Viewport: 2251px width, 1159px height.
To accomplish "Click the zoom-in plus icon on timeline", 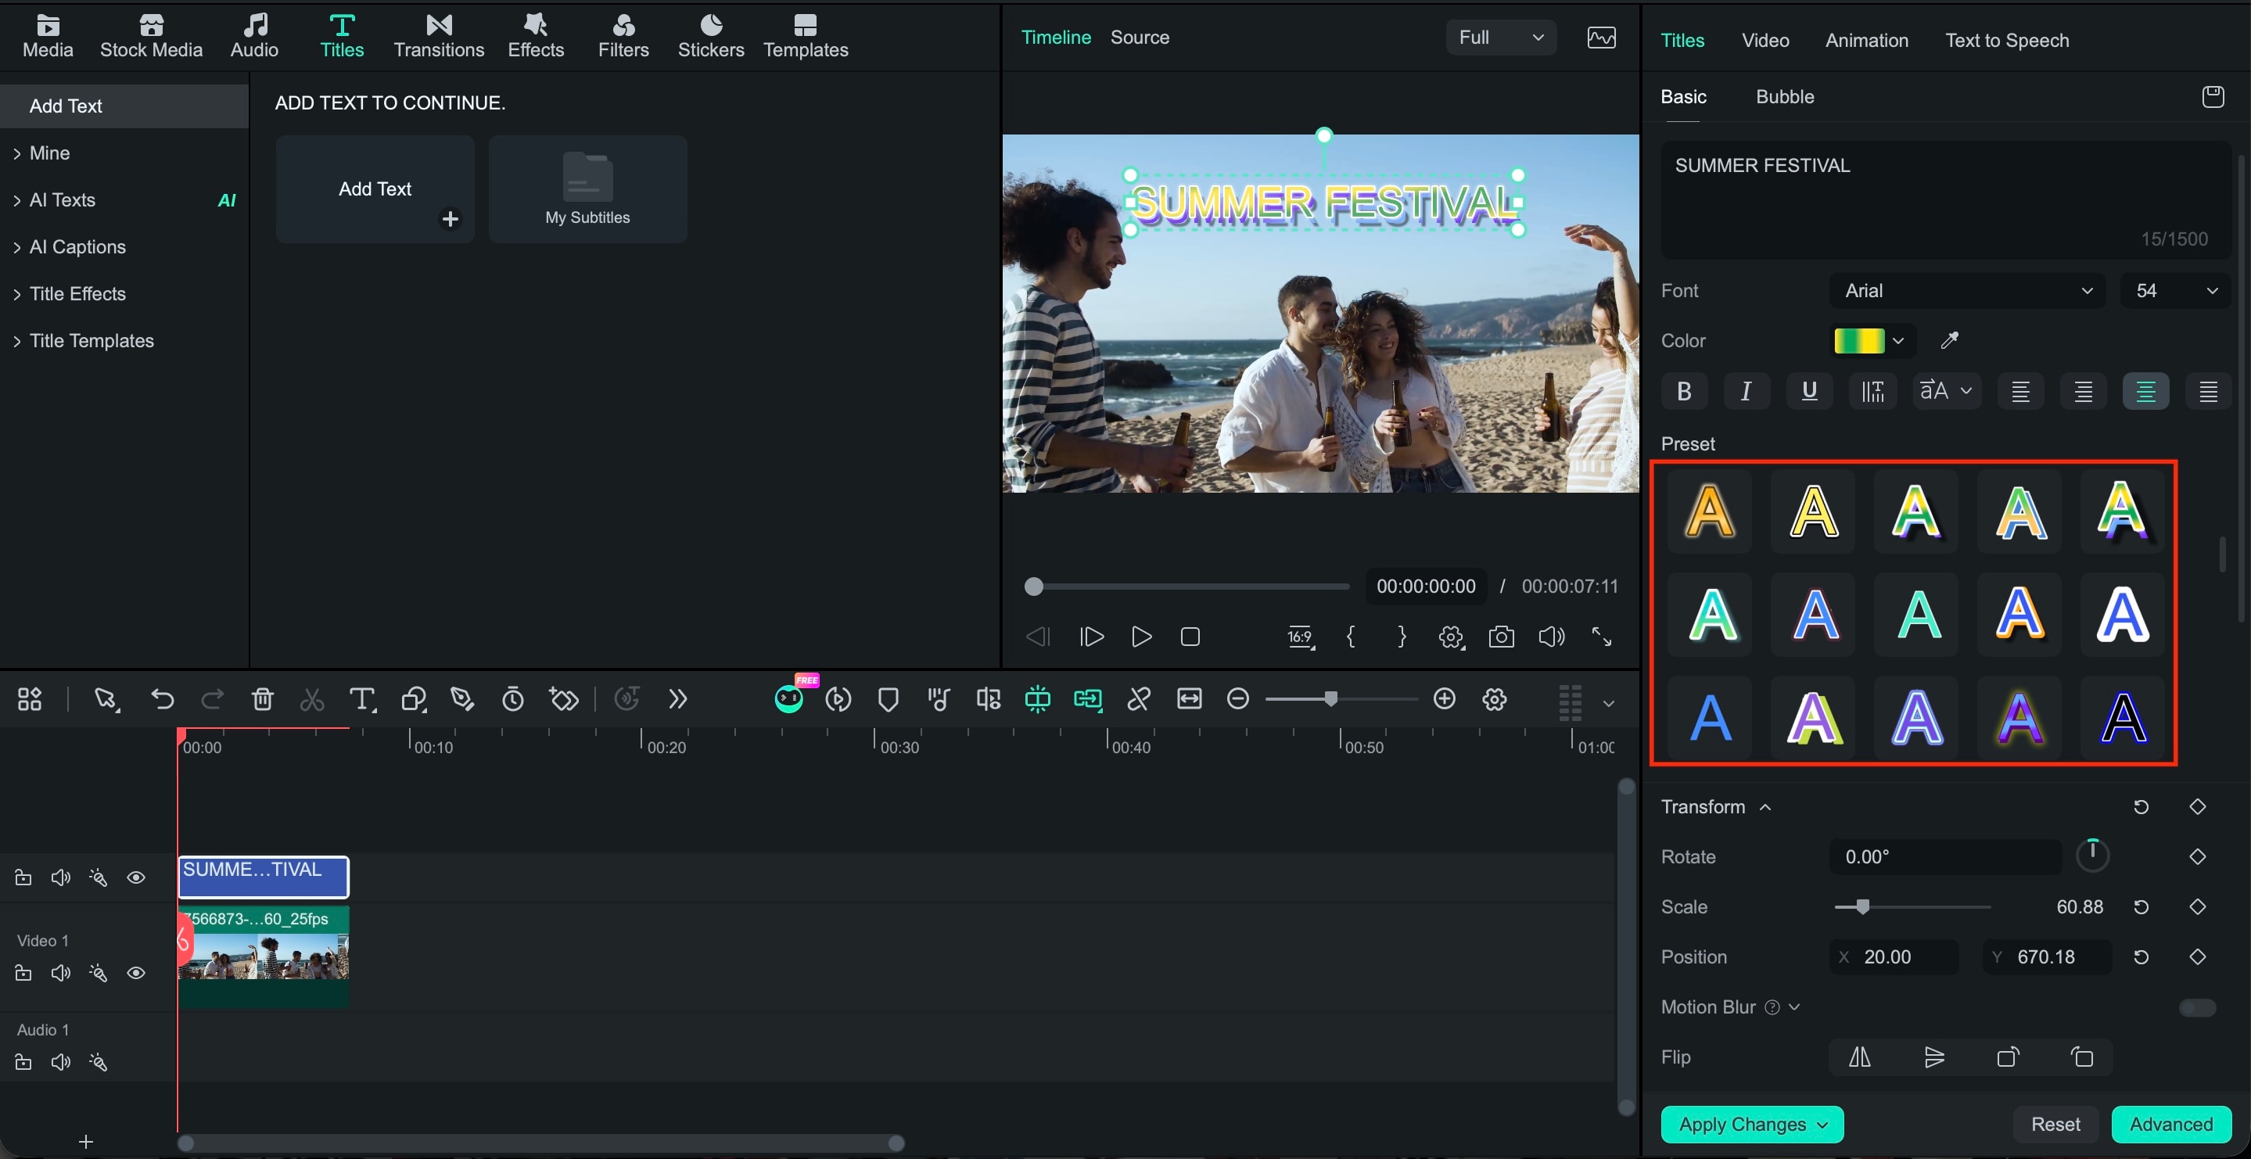I will pyautogui.click(x=1445, y=698).
